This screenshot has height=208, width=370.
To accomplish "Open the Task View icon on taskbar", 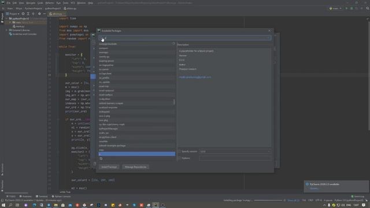I will click(17, 205).
